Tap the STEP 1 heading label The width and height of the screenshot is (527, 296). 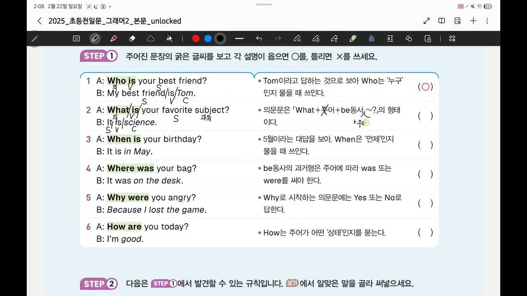[99, 56]
